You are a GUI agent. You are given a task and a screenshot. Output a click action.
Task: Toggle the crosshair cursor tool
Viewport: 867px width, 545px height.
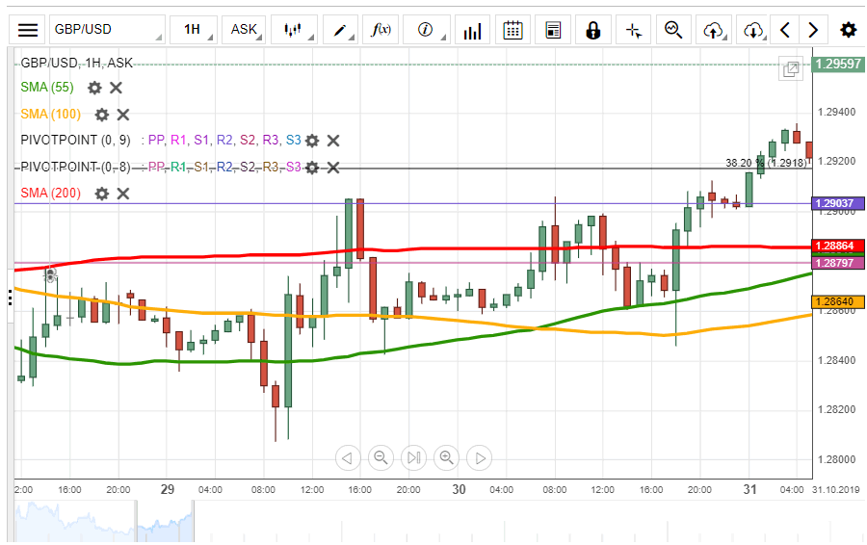633,30
